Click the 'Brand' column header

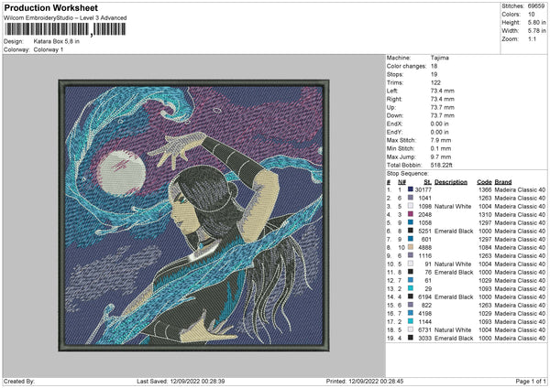point(503,182)
